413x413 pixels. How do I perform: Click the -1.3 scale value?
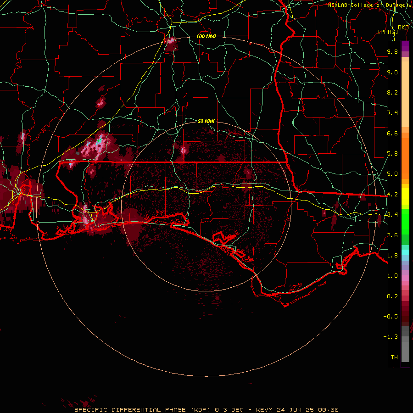(391, 337)
